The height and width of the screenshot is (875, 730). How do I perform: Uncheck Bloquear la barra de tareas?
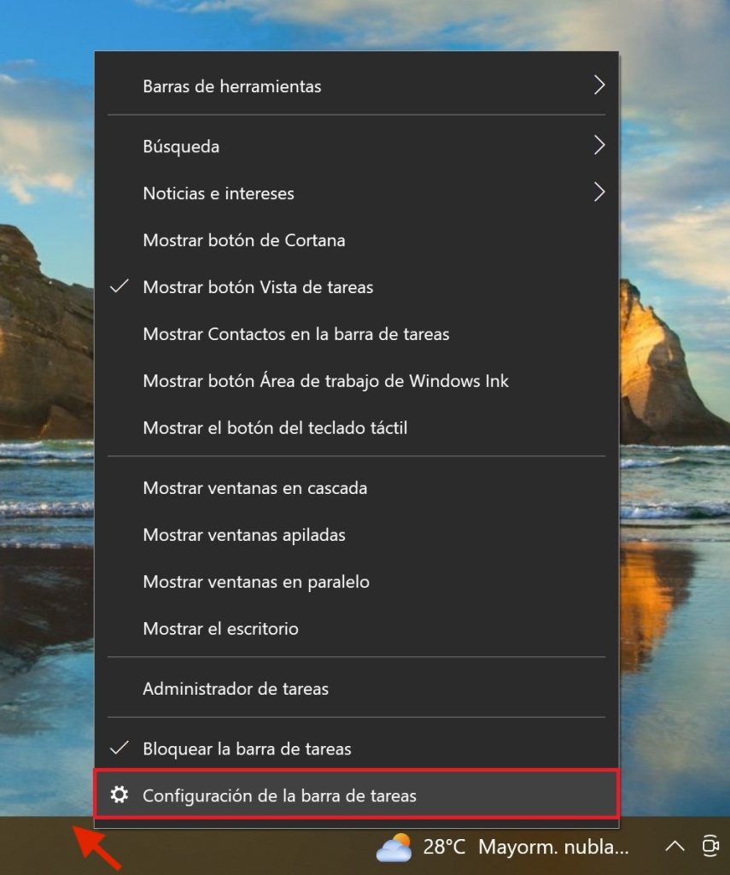pos(120,749)
